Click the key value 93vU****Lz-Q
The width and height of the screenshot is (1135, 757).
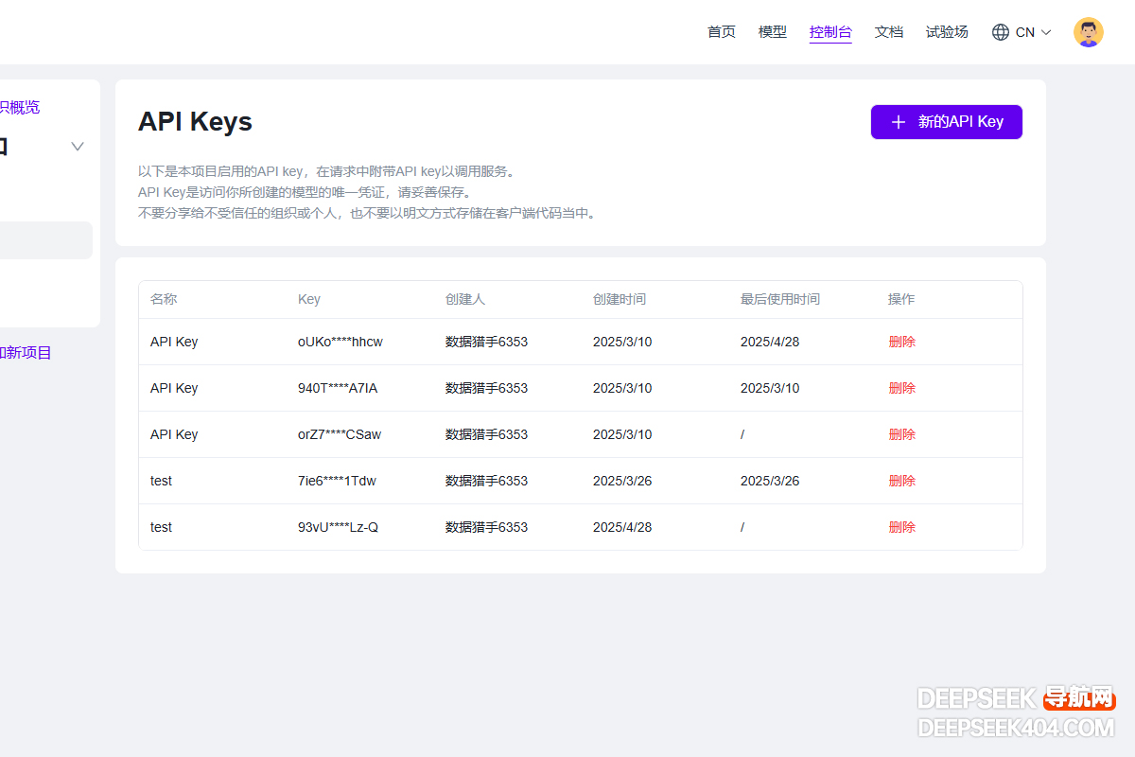(338, 527)
